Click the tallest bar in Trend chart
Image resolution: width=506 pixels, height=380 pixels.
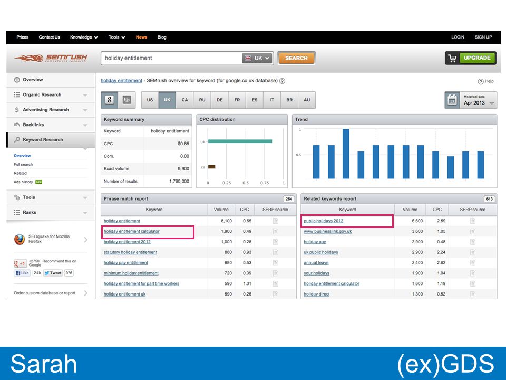click(346, 154)
